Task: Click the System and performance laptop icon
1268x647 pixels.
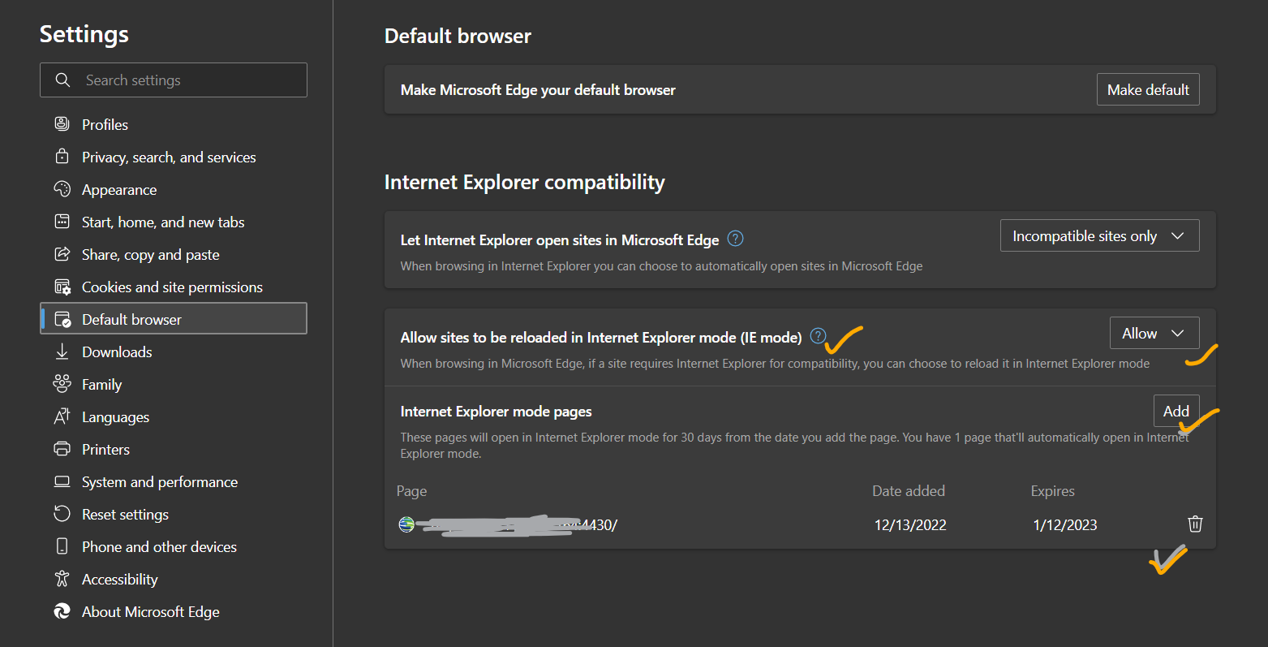Action: click(x=62, y=481)
